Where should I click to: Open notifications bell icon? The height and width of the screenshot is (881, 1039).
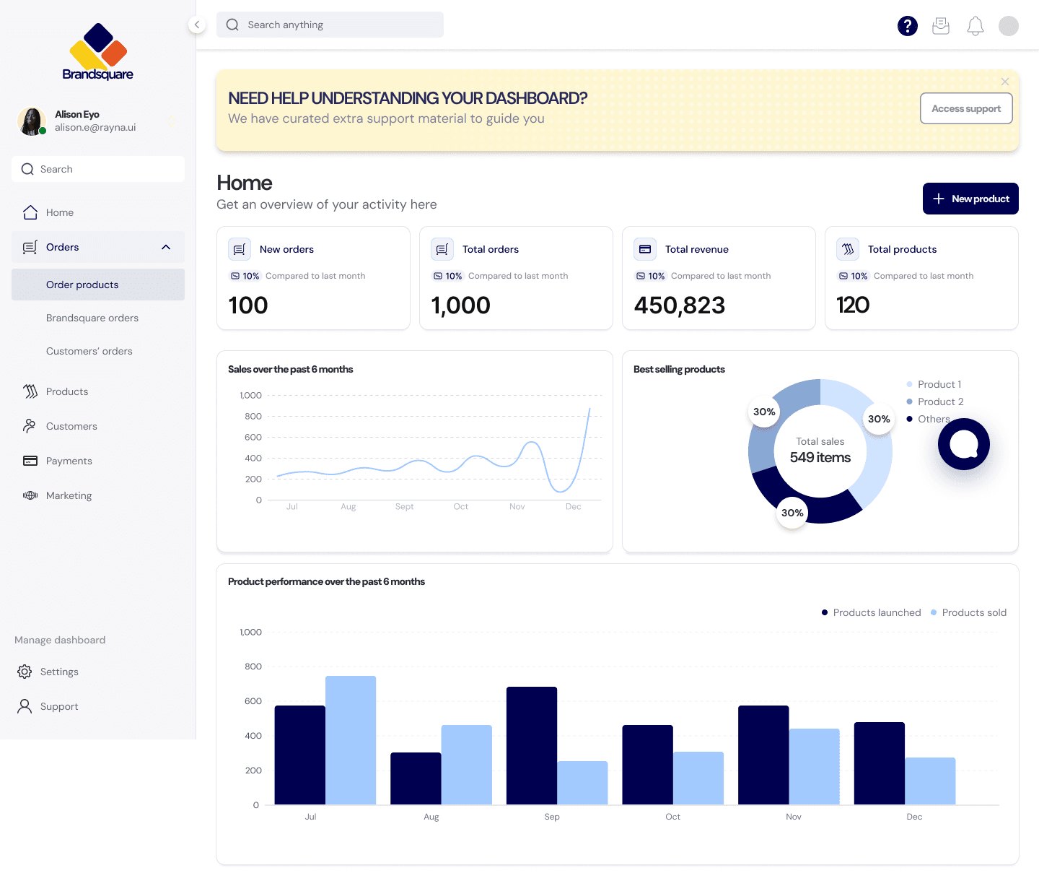[x=976, y=26]
